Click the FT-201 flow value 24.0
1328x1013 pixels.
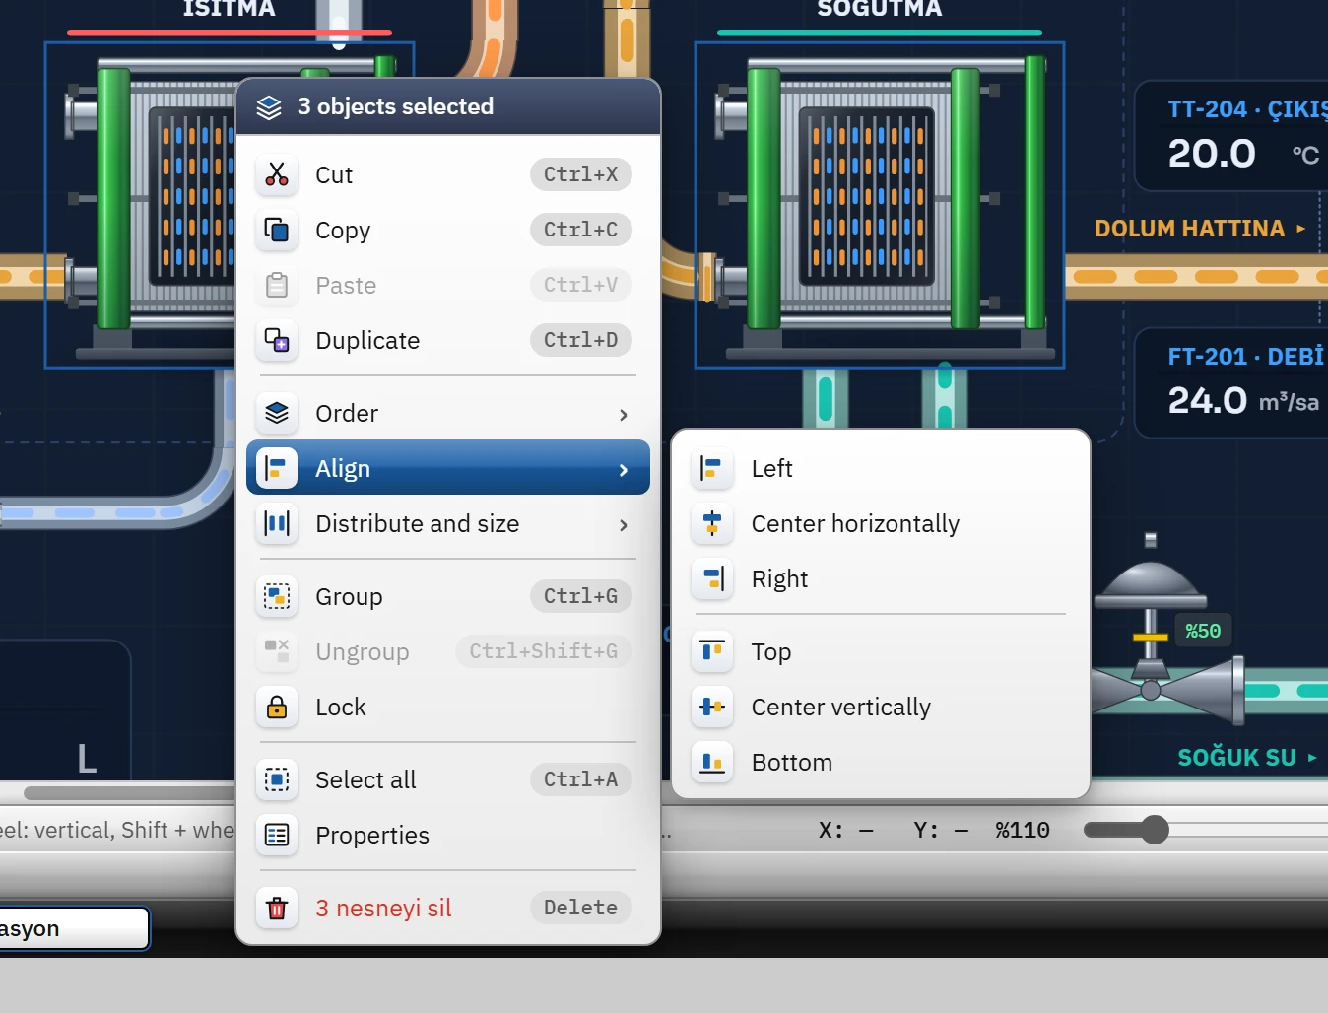1208,400
